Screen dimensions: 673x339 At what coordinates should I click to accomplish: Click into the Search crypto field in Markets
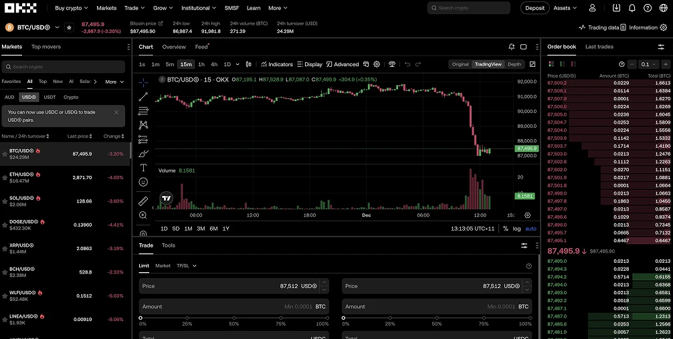click(63, 66)
